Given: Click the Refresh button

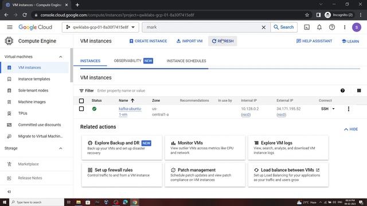Looking at the screenshot, I should click(222, 41).
